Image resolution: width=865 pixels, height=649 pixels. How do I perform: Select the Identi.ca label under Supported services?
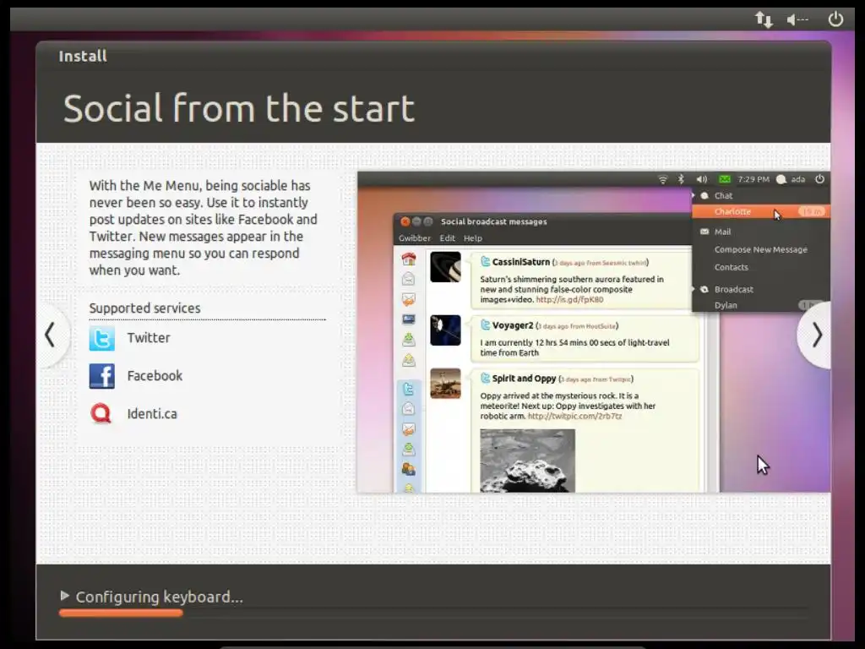coord(152,414)
